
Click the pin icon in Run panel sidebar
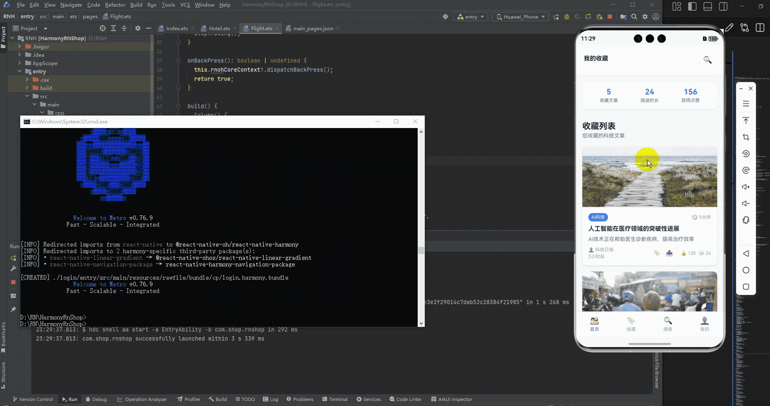click(x=14, y=310)
